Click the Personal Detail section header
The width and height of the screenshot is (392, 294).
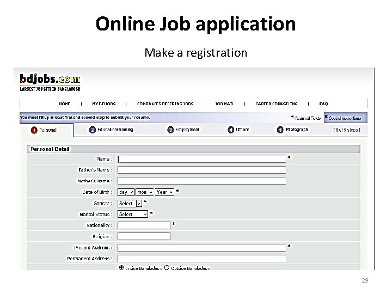coord(193,149)
